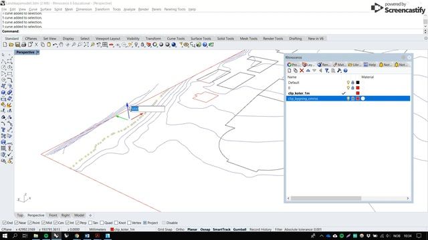
Task: Enable the Vertex osnap checkbox
Action: click(x=129, y=223)
